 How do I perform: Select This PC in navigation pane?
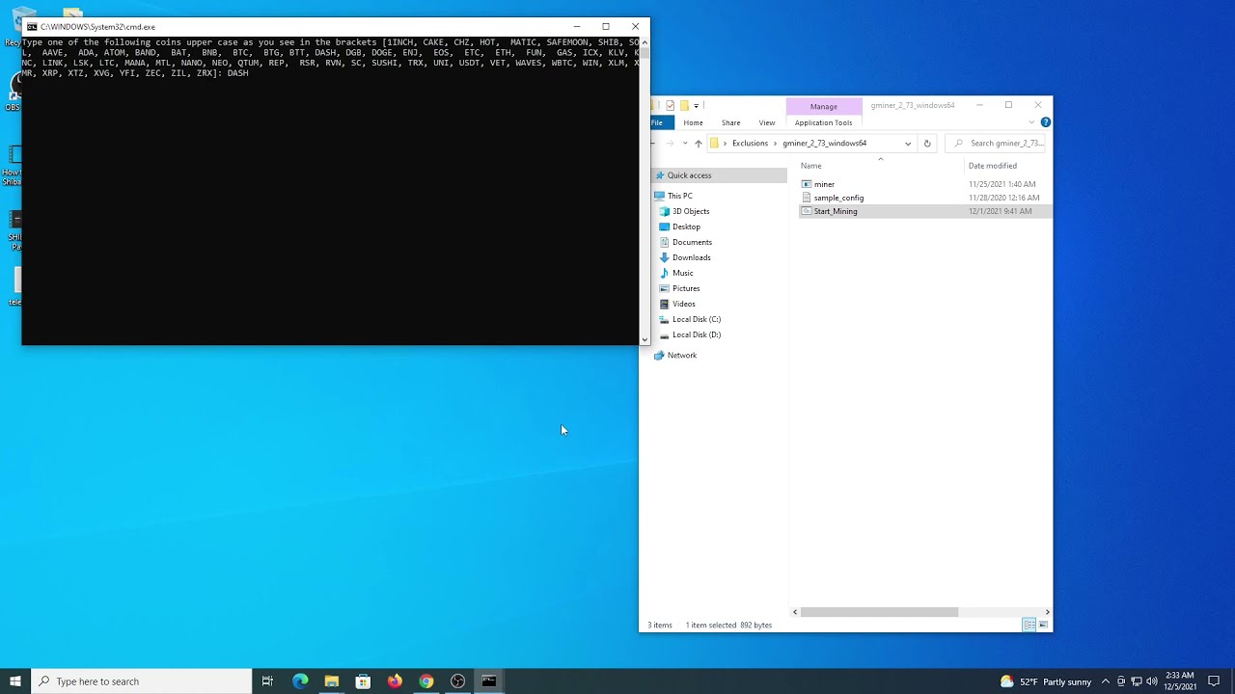pyautogui.click(x=679, y=196)
